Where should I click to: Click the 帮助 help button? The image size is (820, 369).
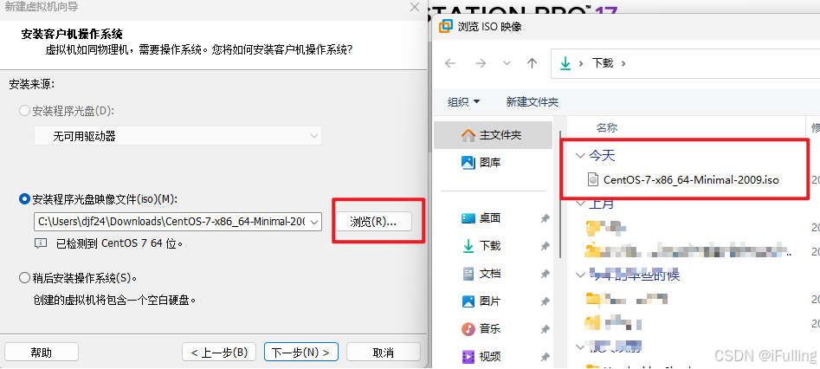tap(42, 353)
